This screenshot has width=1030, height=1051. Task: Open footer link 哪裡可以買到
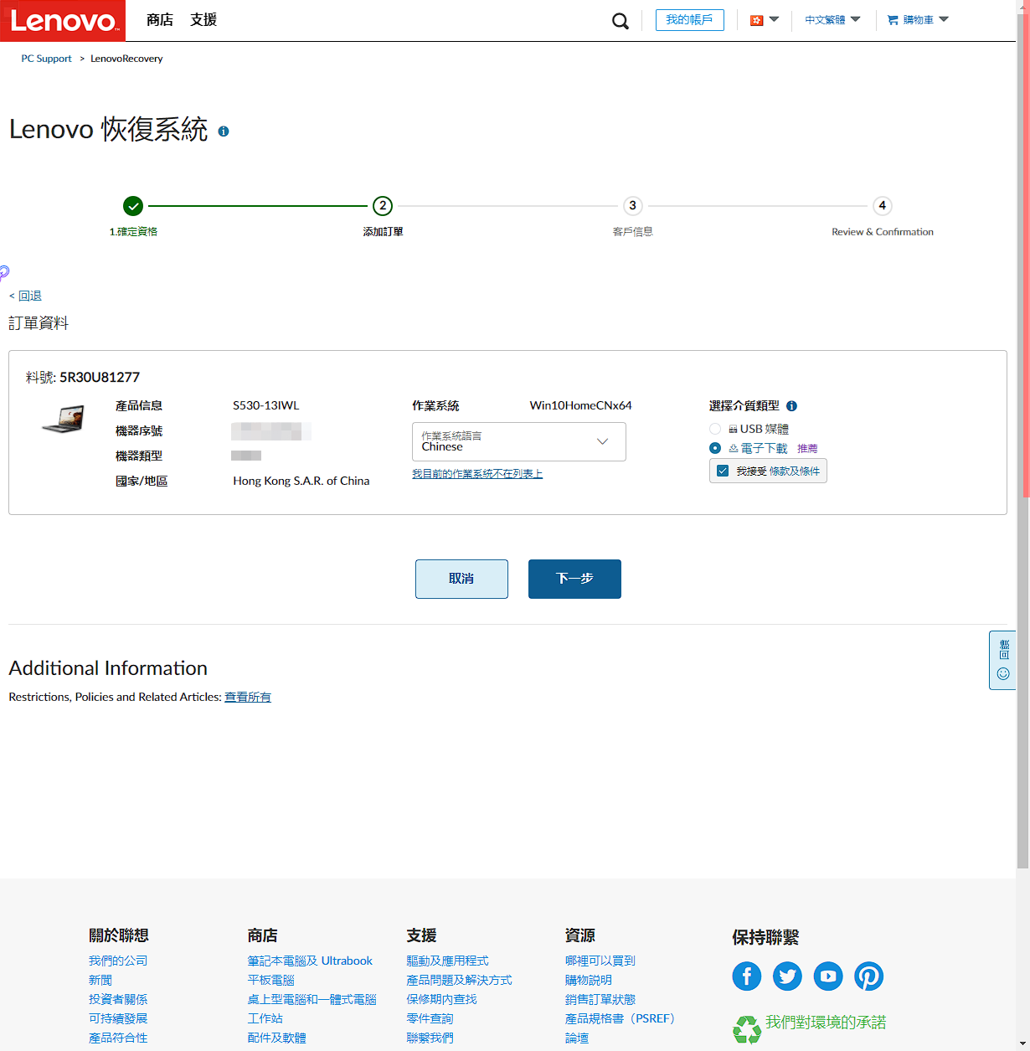click(600, 961)
